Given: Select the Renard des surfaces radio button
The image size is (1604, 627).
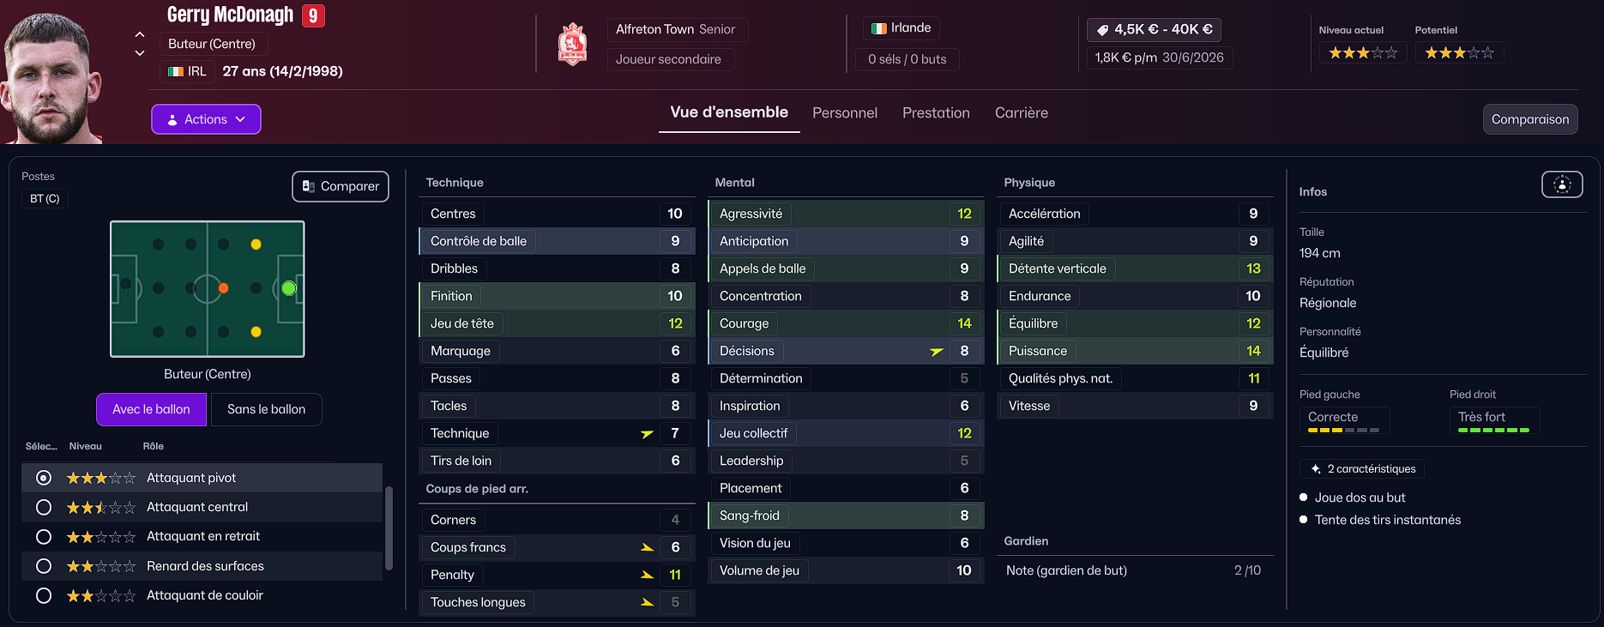Looking at the screenshot, I should tap(44, 566).
